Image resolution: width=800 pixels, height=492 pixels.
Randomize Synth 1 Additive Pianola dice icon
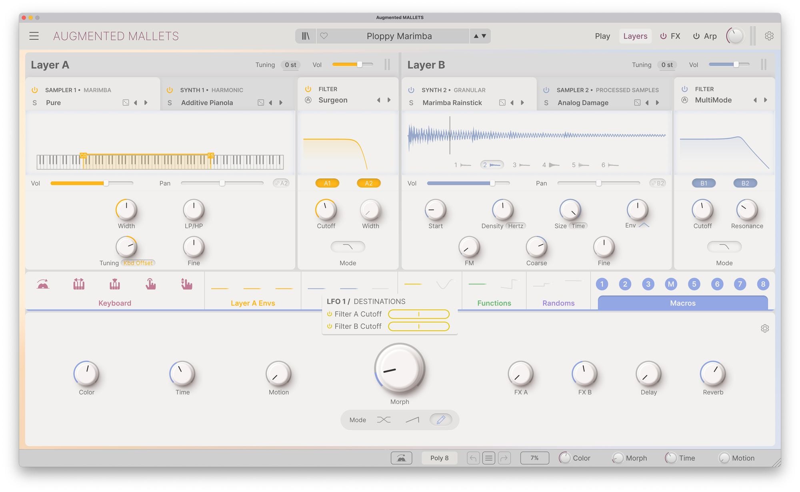click(x=261, y=103)
